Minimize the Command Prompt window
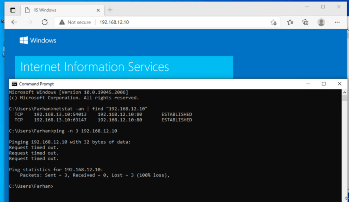Image resolution: width=349 pixels, height=202 pixels. coord(308,84)
